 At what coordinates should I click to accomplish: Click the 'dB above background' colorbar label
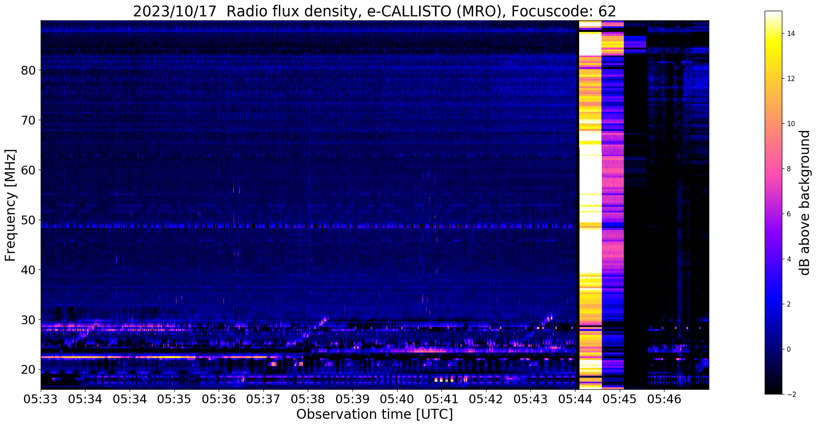pyautogui.click(x=805, y=202)
